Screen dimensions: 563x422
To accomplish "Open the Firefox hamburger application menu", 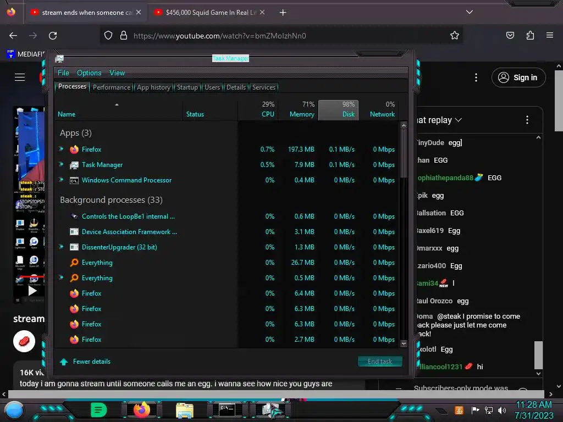I will click(550, 35).
